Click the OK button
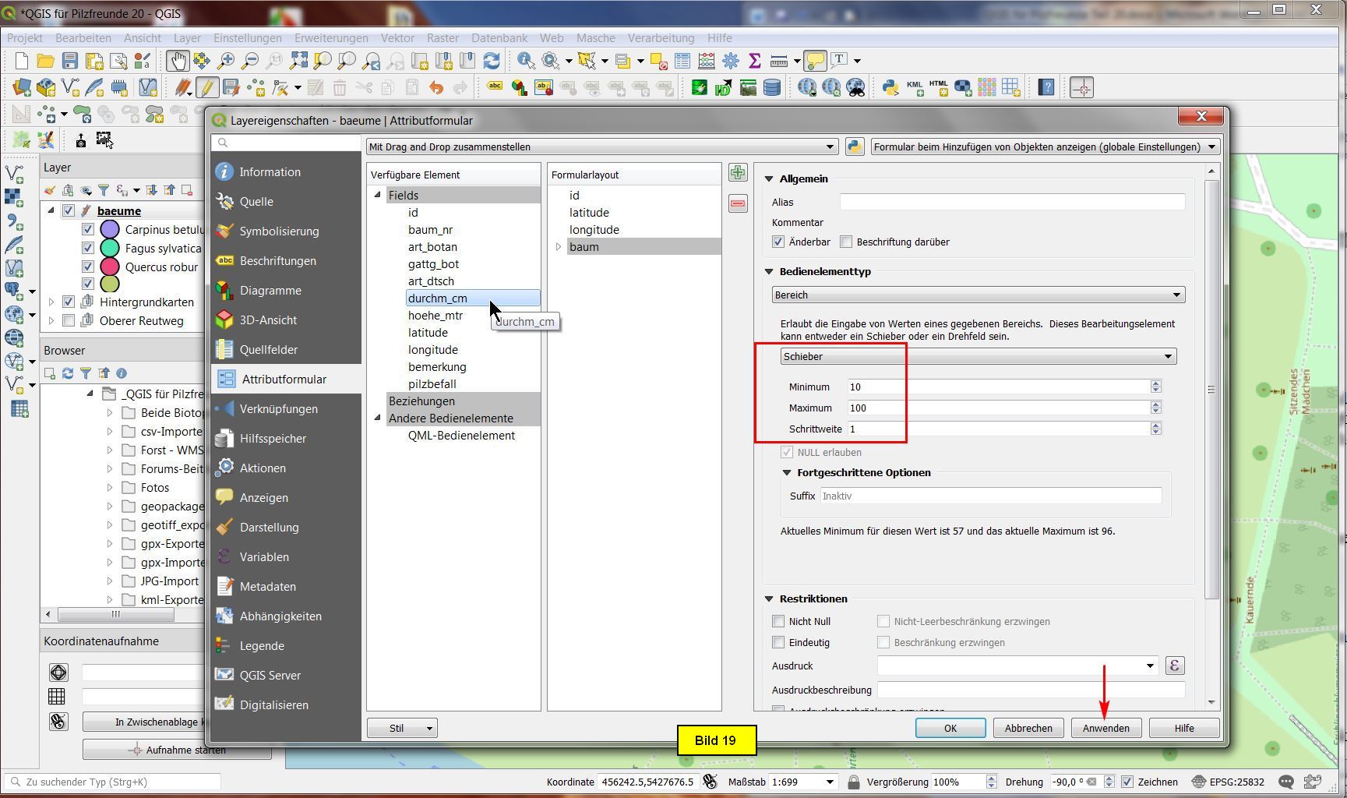 [x=950, y=728]
